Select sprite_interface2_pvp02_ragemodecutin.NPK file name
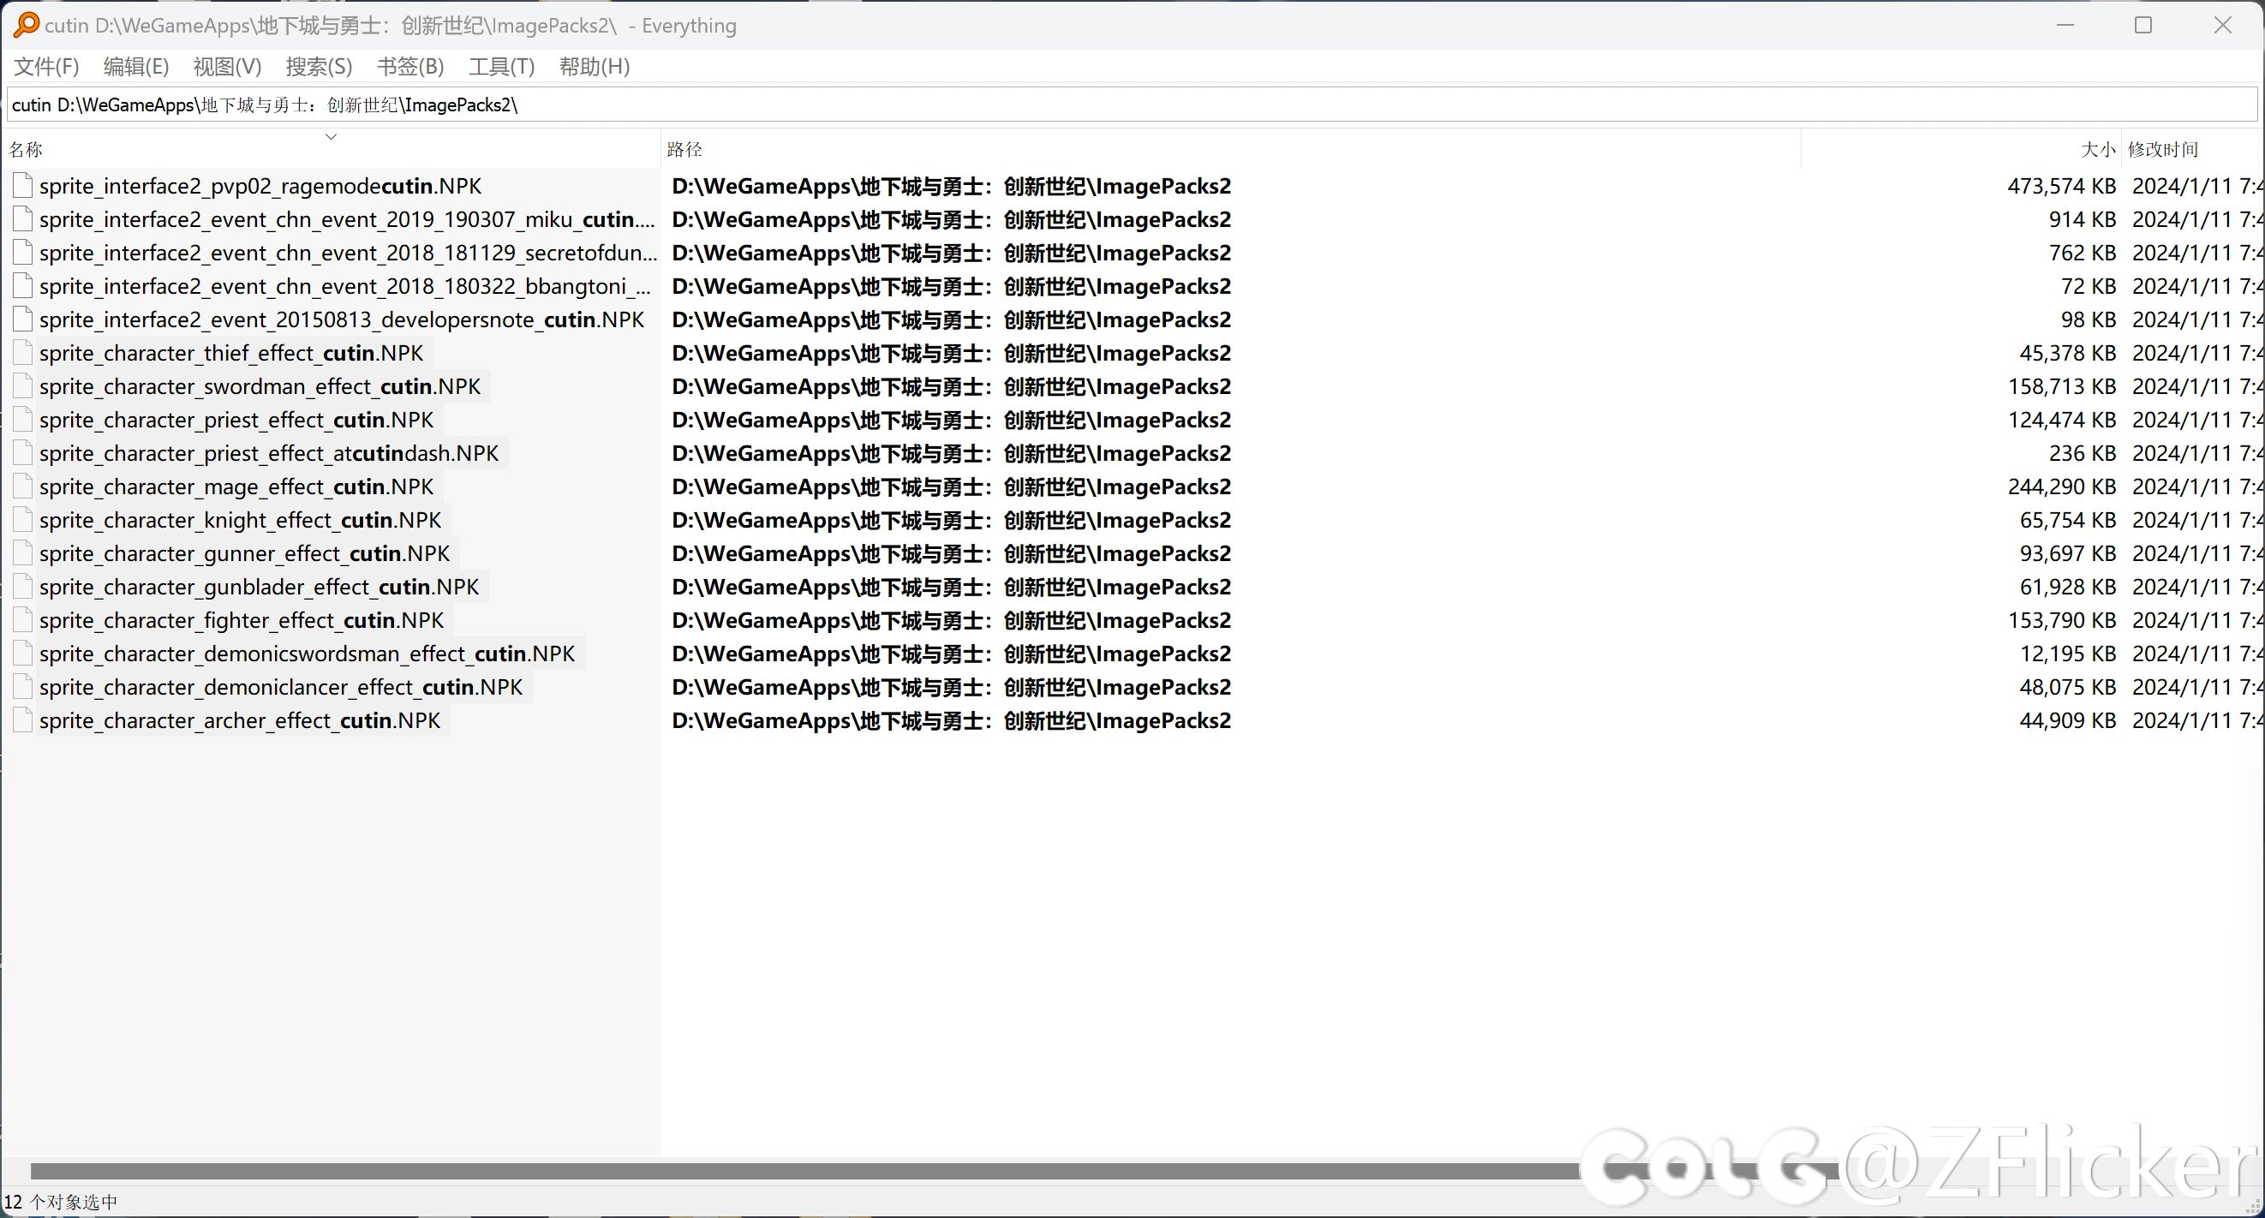 click(x=260, y=186)
